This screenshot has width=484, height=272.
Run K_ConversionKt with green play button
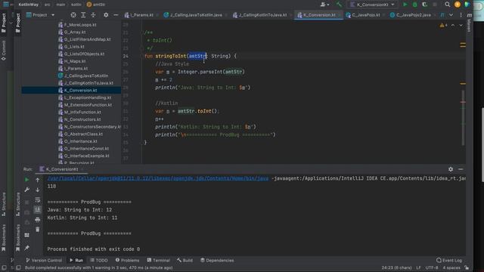(405, 5)
